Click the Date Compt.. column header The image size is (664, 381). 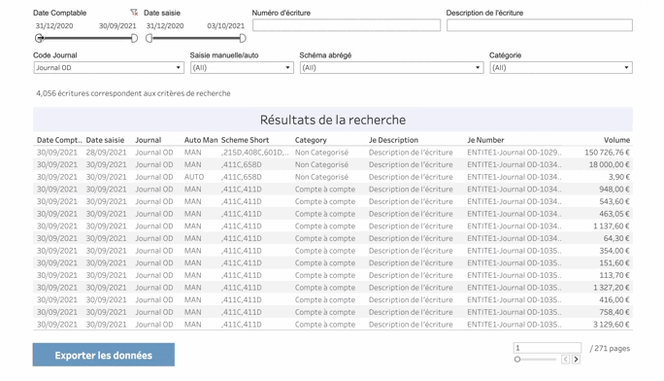click(59, 140)
